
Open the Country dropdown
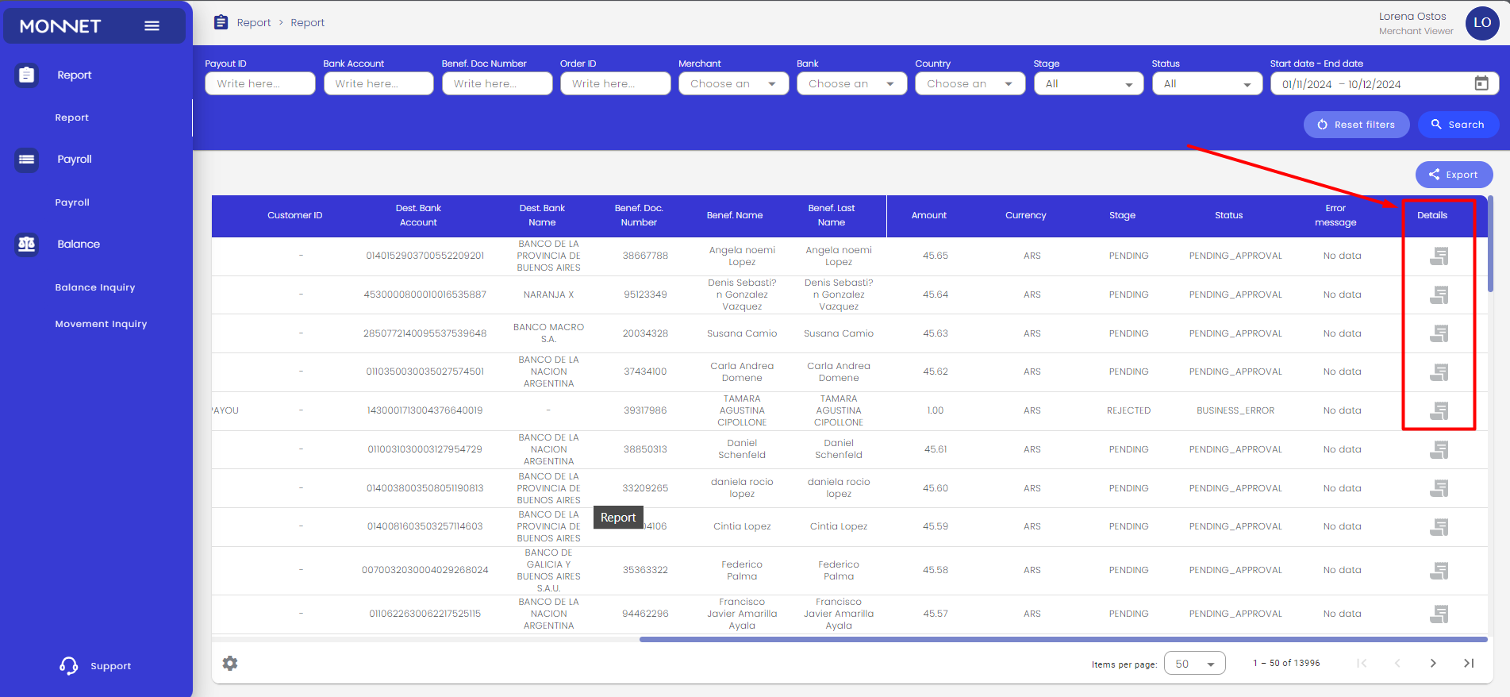(970, 83)
